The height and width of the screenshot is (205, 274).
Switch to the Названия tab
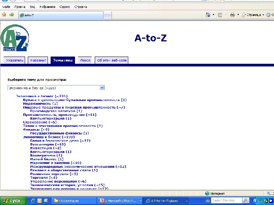pyautogui.click(x=38, y=60)
